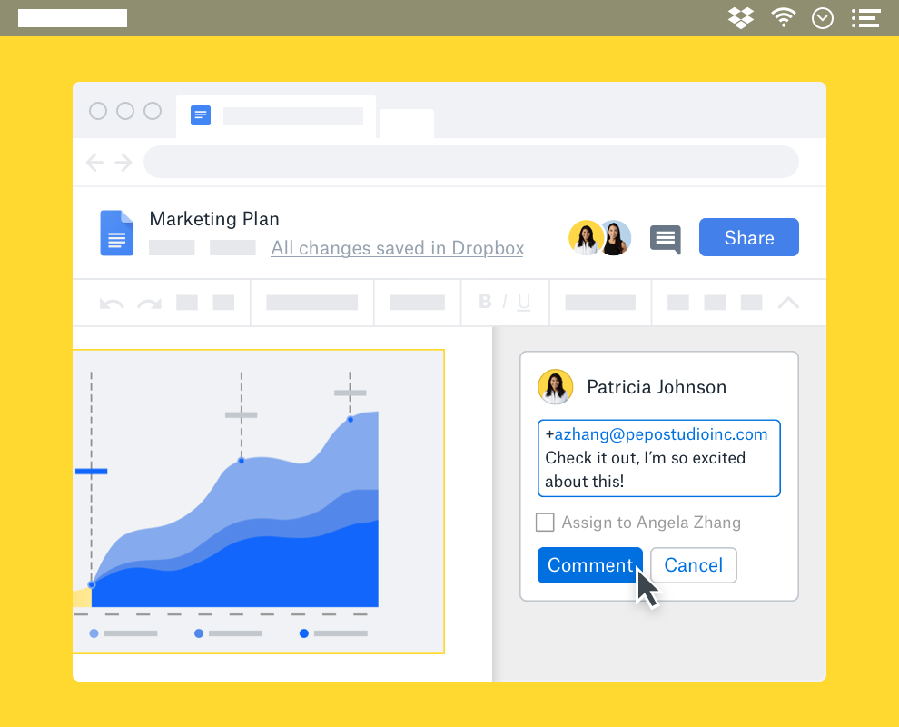The image size is (899, 727).
Task: Click the redo arrow in toolbar
Action: coord(149,303)
